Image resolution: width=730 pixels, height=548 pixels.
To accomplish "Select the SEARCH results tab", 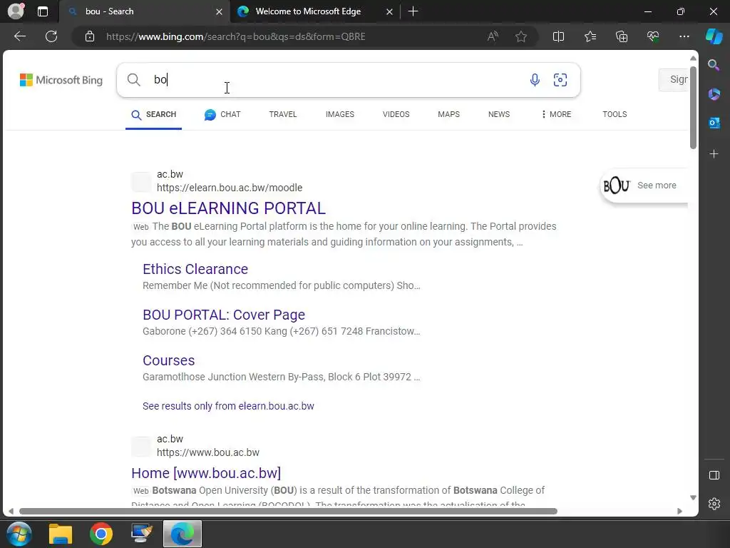I will coord(154,115).
